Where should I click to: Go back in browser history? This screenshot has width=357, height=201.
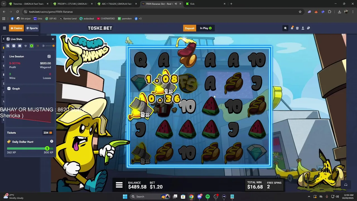coord(4,12)
